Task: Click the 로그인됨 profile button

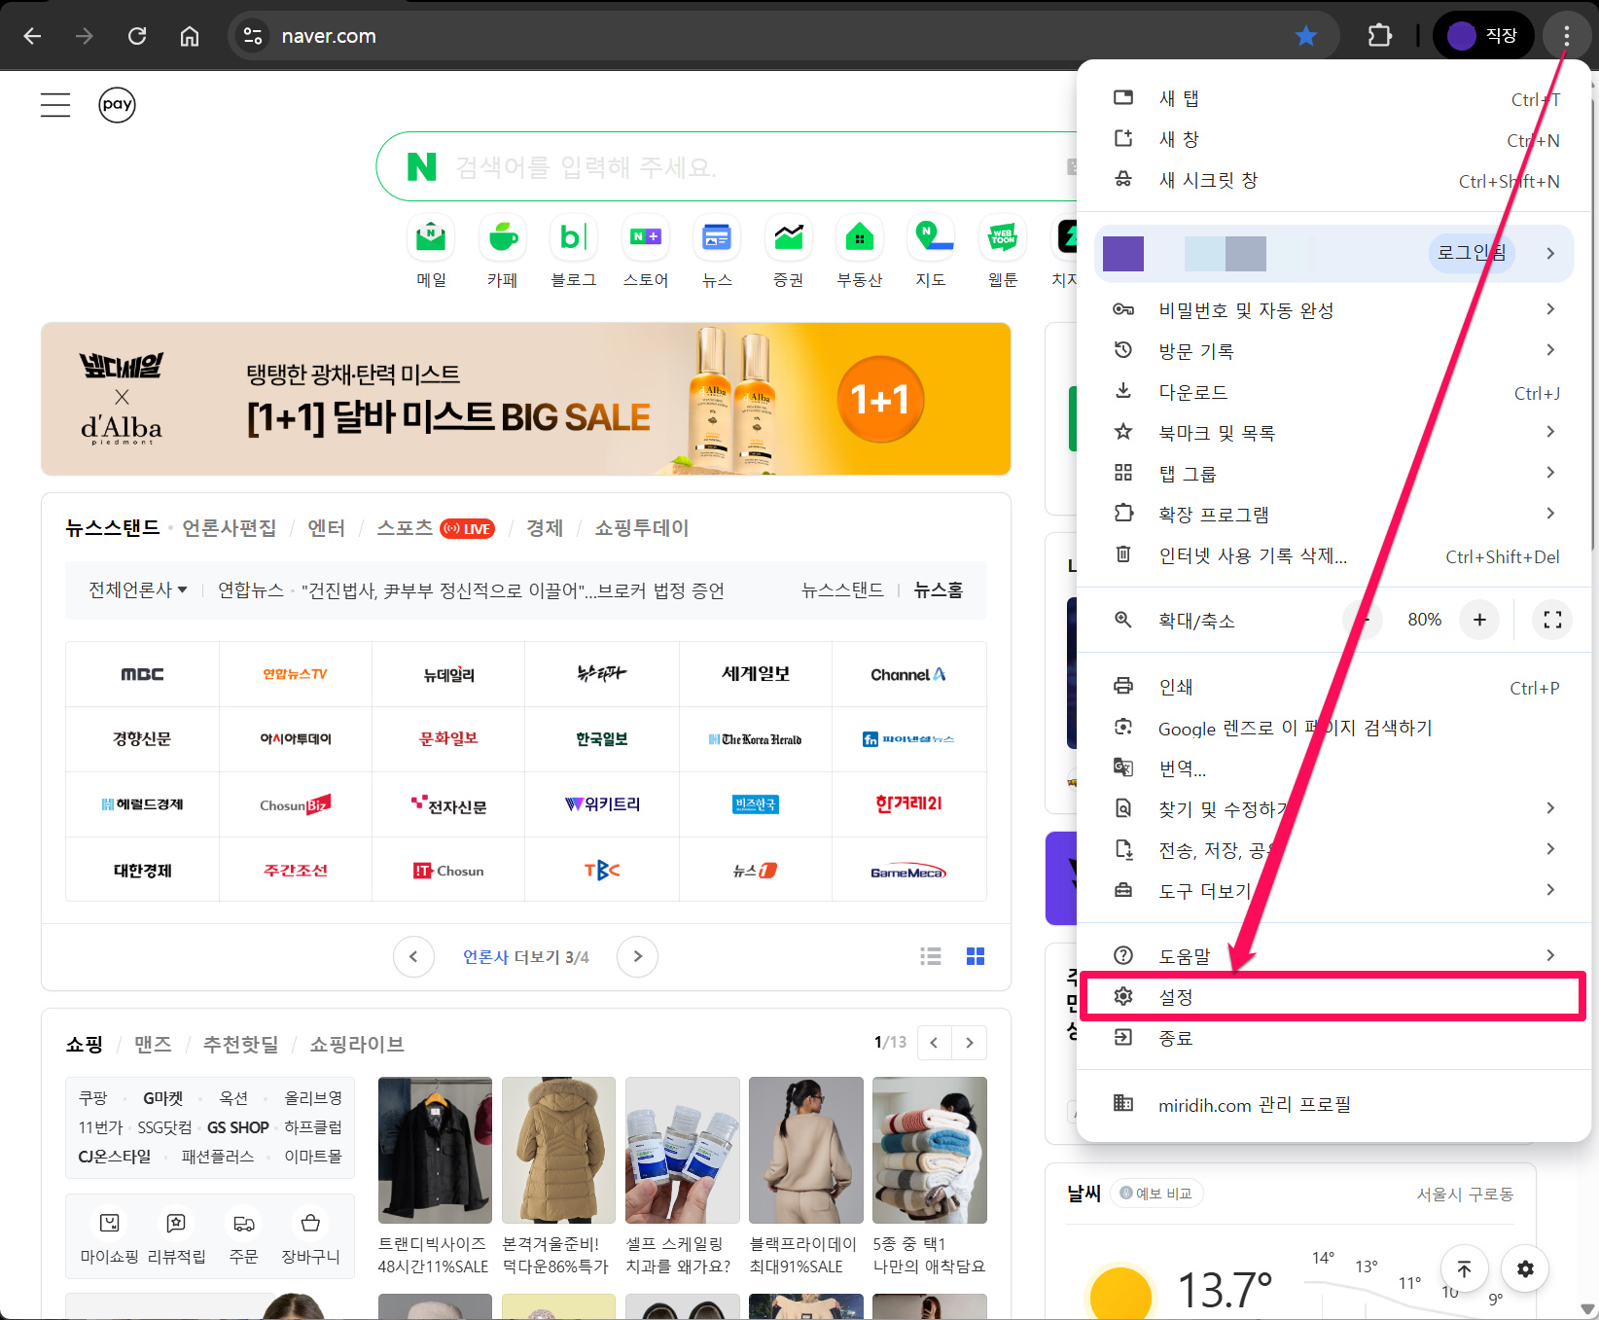Action: point(1471,253)
